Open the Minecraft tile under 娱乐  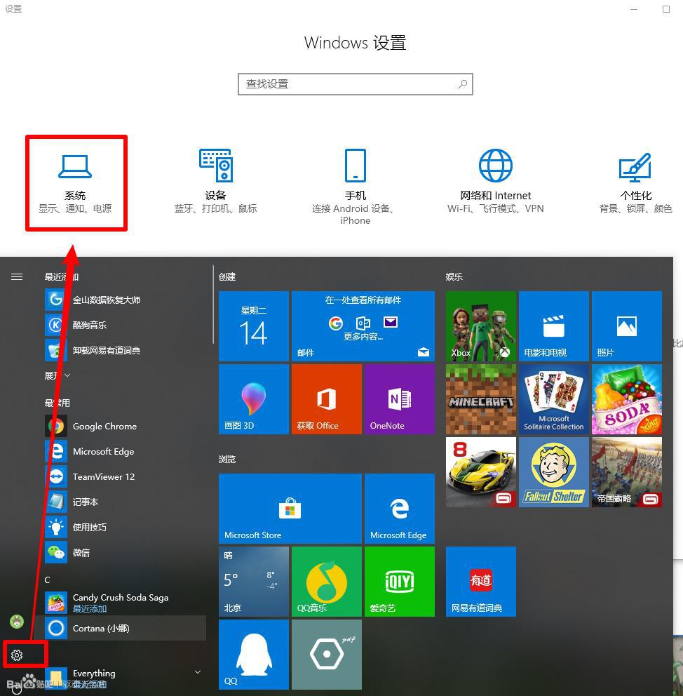coord(480,399)
